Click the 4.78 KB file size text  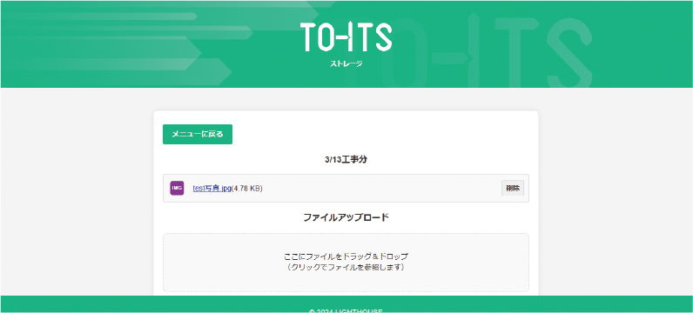point(247,188)
